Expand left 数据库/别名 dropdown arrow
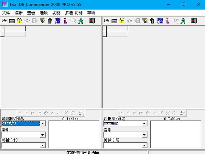 tap(43, 124)
